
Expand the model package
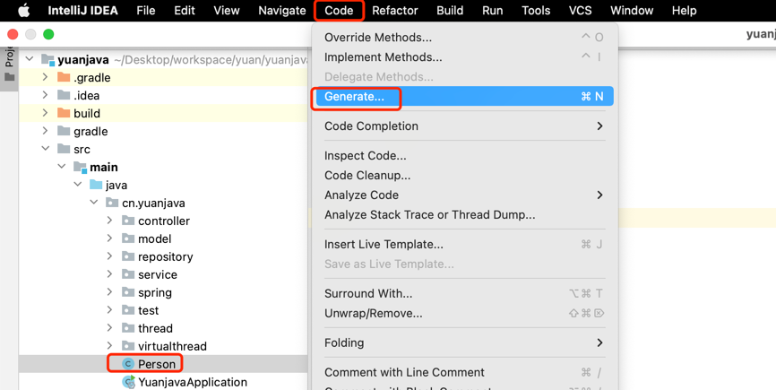pos(109,238)
